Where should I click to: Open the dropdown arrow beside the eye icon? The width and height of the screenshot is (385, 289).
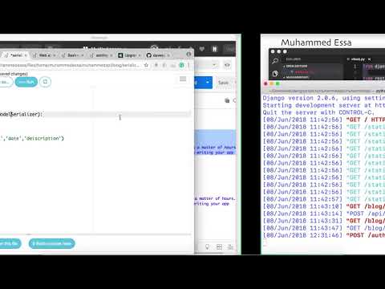214,65
